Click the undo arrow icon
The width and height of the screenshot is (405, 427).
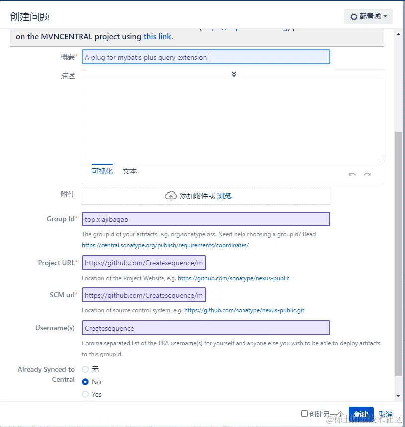coord(352,174)
